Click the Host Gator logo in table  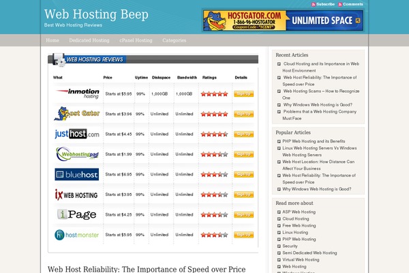point(77,113)
